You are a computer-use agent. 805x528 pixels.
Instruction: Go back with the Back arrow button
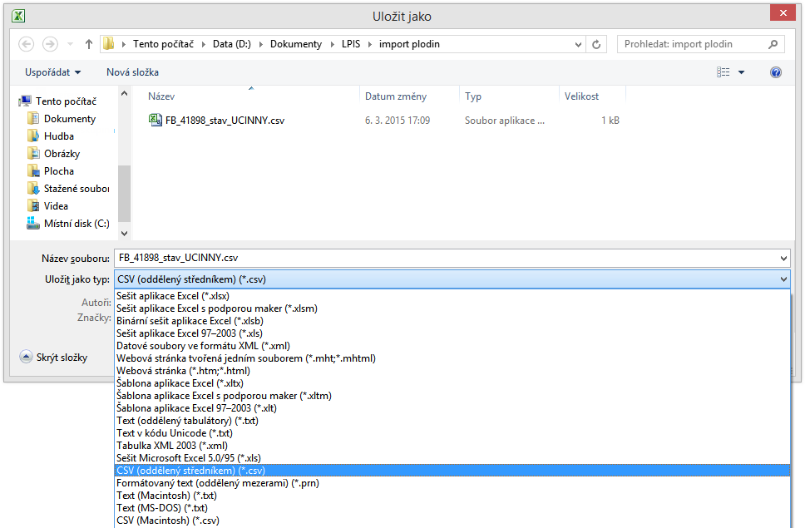(26, 44)
